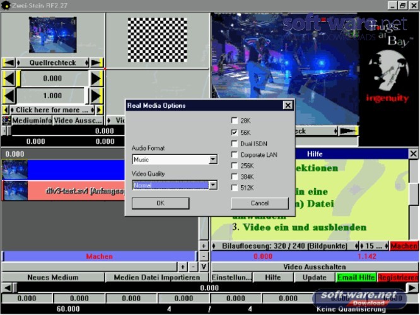The image size is (420, 315).
Task: Check the 28K bandwidth checkbox
Action: pyautogui.click(x=235, y=121)
